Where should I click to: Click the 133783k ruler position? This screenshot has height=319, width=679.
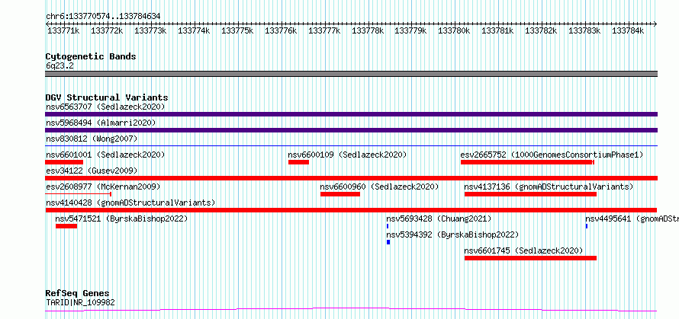pyautogui.click(x=584, y=30)
